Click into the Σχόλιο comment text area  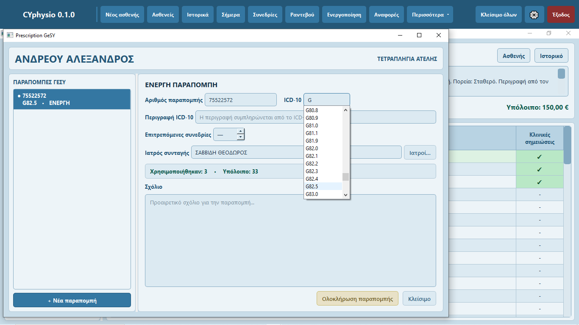tap(290, 240)
